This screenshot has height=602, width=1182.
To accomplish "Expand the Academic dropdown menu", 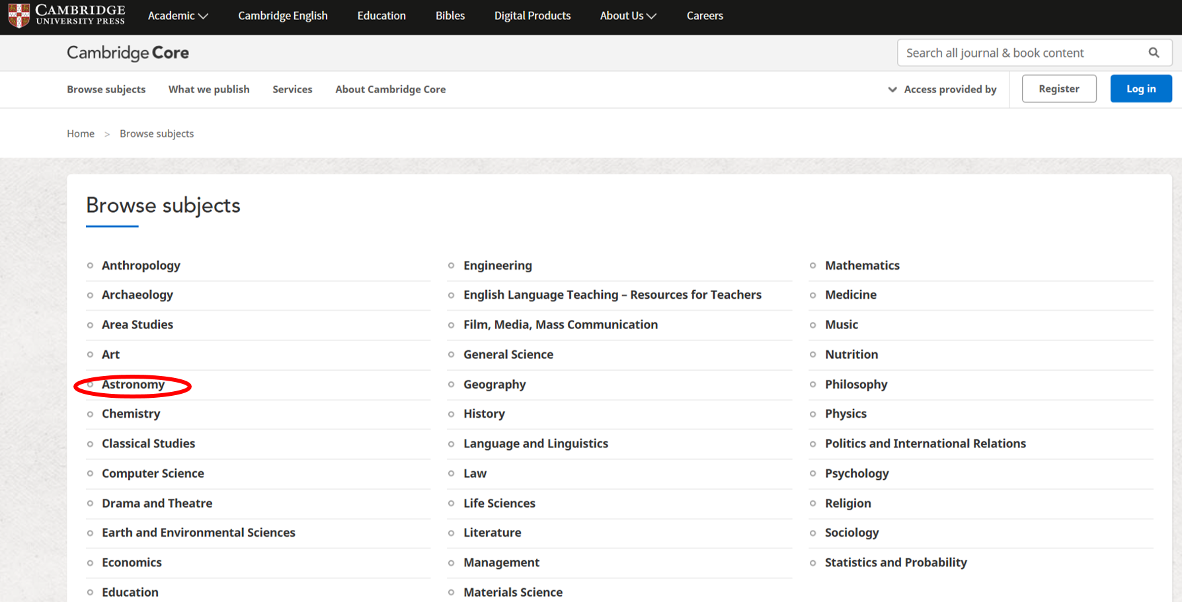I will pos(178,16).
